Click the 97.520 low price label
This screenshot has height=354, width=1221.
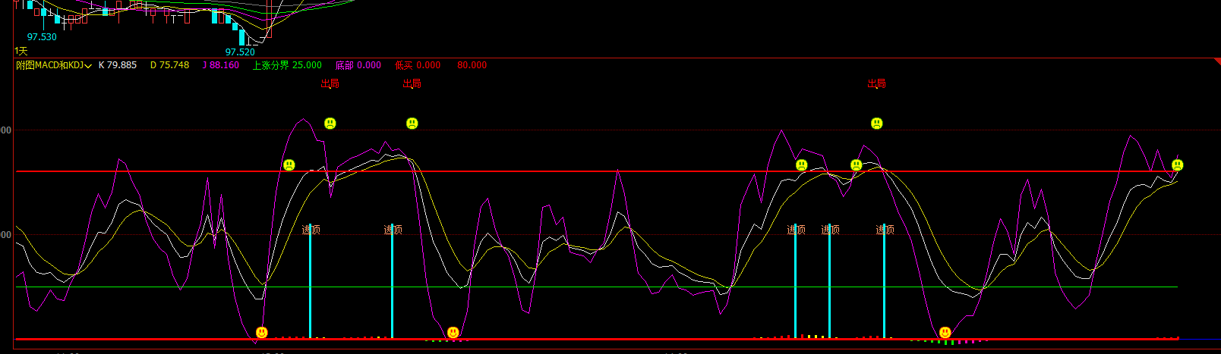(x=240, y=52)
